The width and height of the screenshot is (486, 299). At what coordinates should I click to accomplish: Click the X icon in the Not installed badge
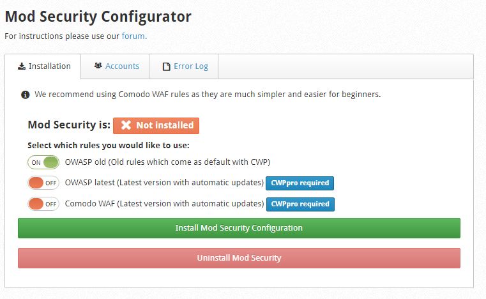(x=126, y=125)
